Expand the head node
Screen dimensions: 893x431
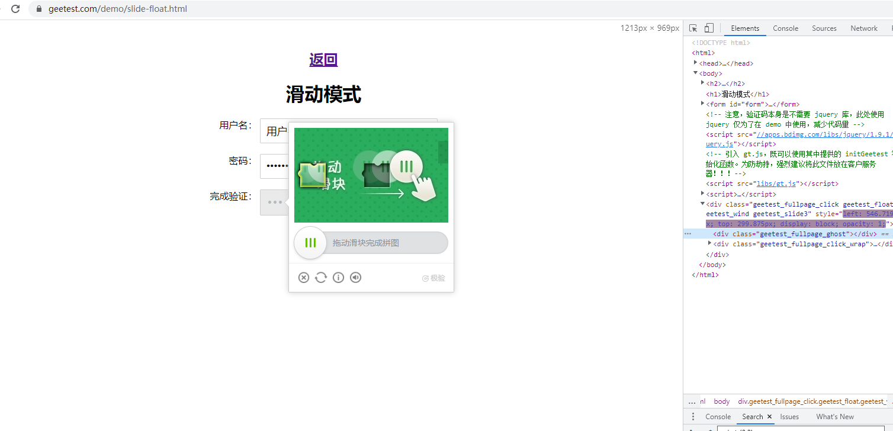(696, 63)
